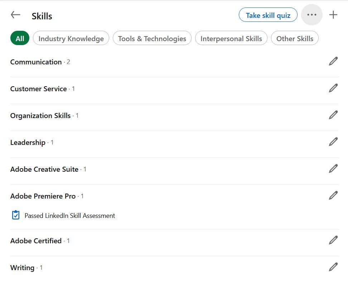
Task: Click the Adobe Premiere Pro skill name
Action: (x=43, y=196)
